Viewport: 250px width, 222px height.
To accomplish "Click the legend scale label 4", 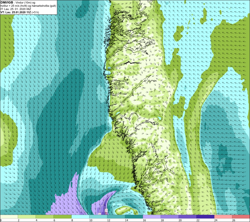I will 36,220.
